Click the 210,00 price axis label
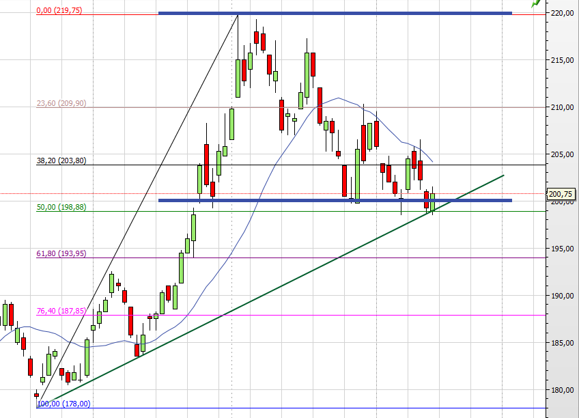The image size is (579, 418). (x=563, y=107)
